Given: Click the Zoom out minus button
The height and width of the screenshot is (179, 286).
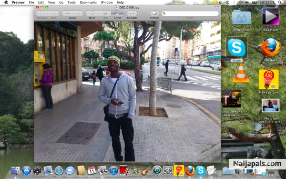Looking at the screenshot, I should (67, 13).
